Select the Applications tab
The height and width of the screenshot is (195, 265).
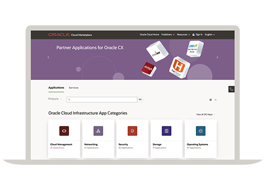57,88
